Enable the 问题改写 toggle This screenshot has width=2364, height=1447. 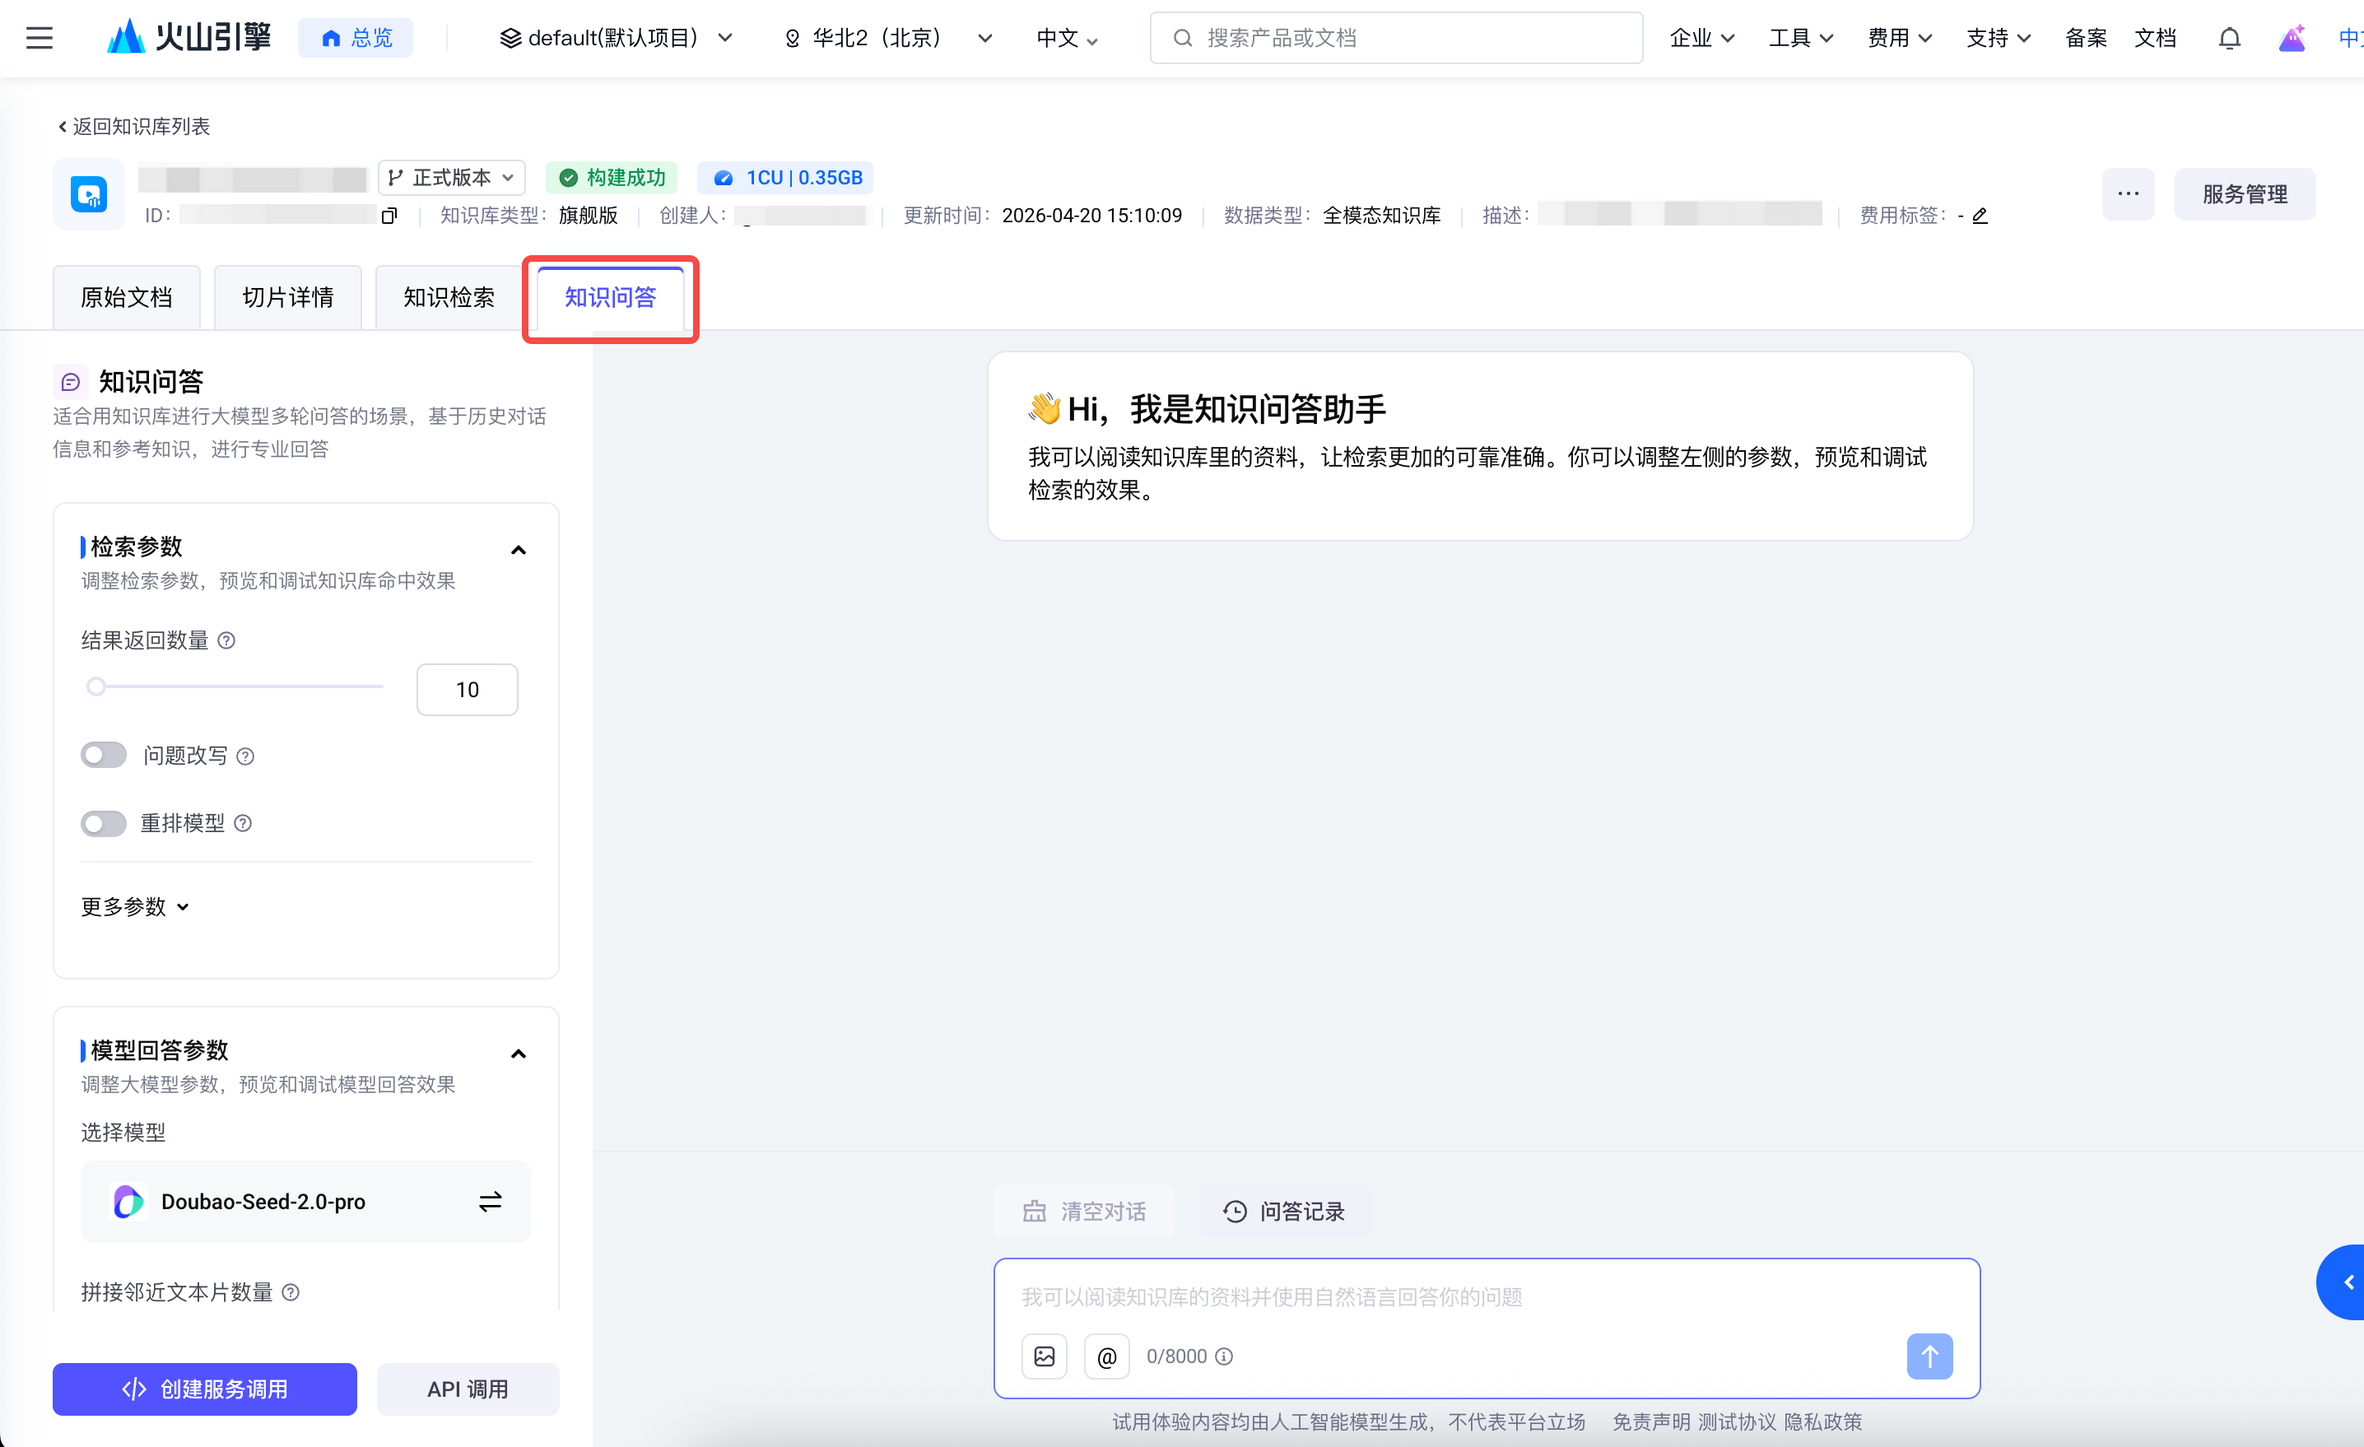104,755
